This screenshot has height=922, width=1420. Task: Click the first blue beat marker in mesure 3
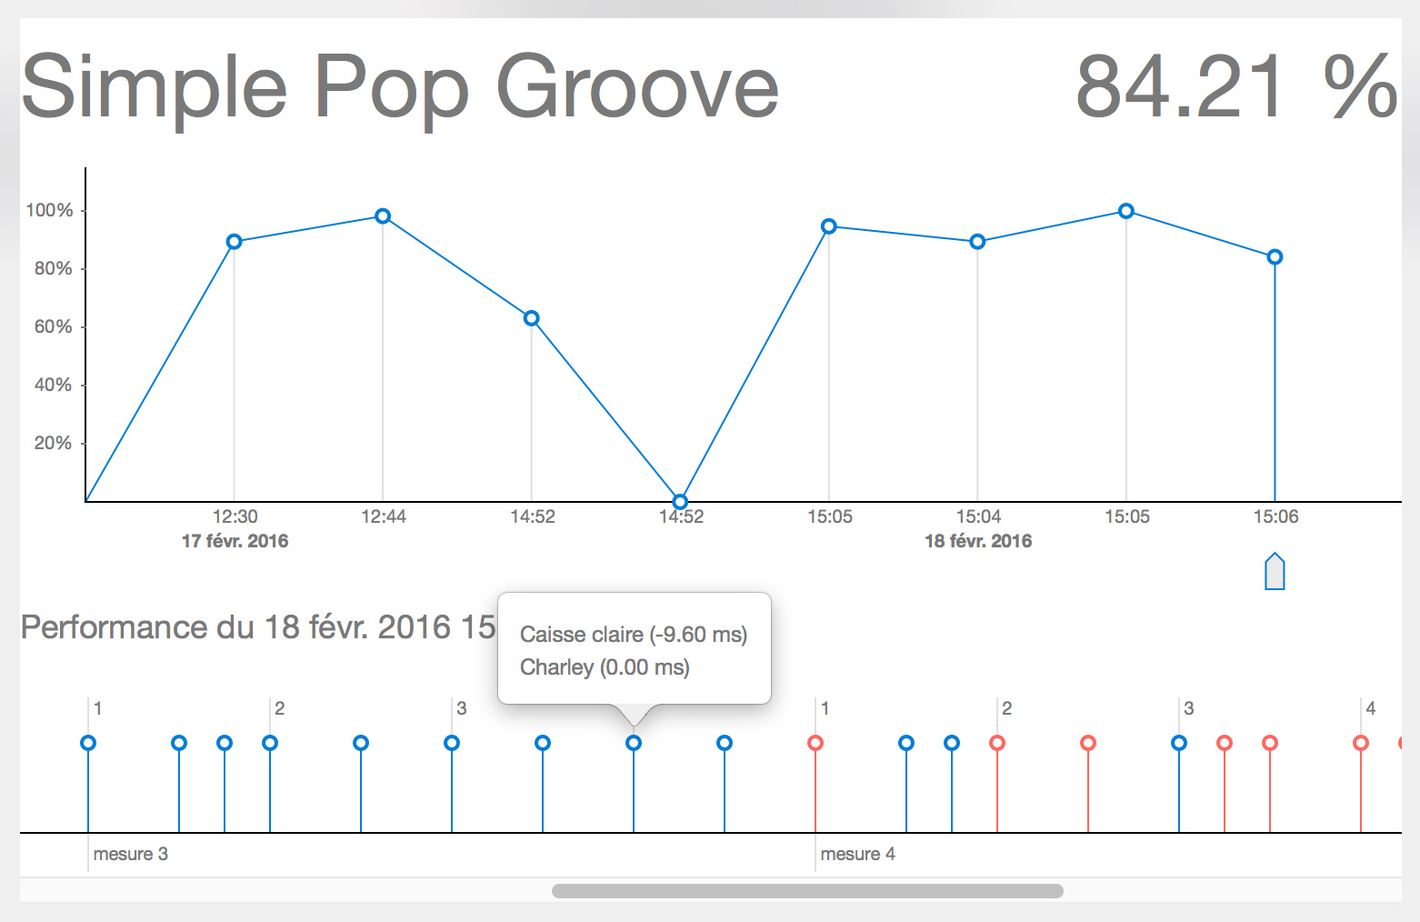pos(88,742)
